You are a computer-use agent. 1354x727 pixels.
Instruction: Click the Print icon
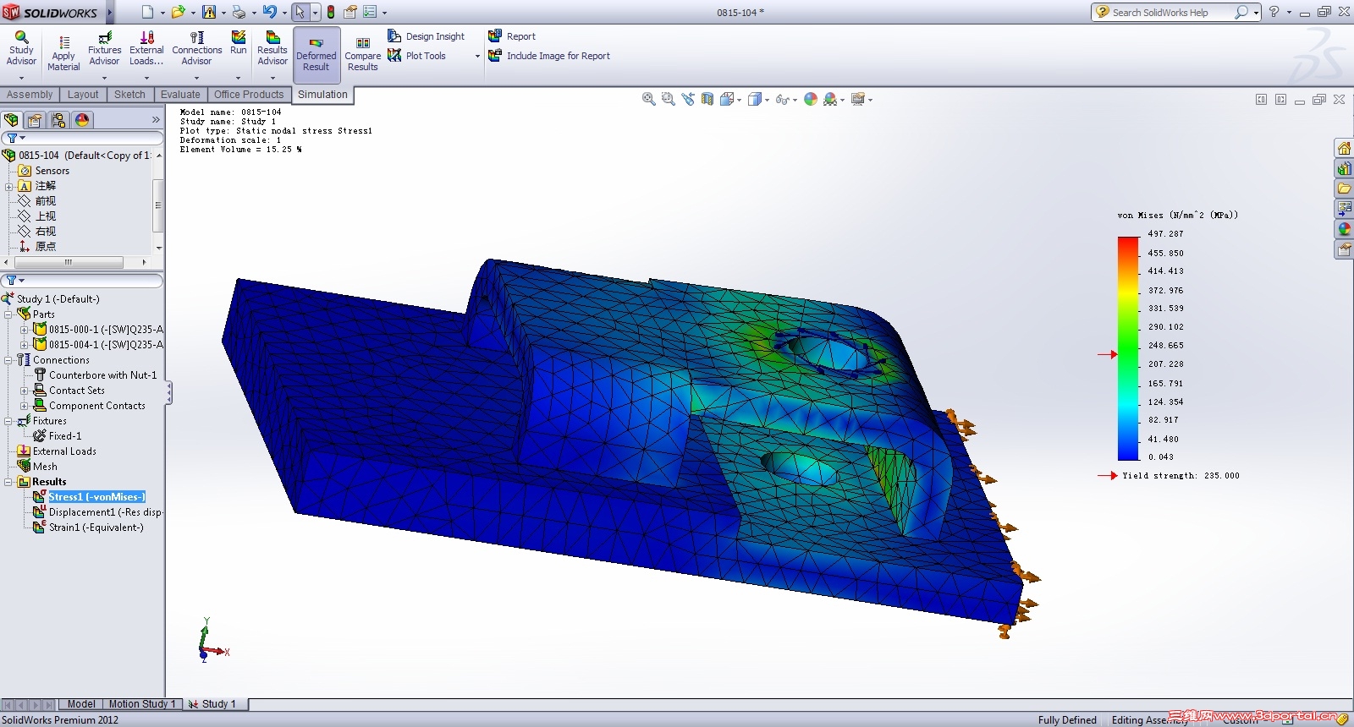pyautogui.click(x=239, y=12)
